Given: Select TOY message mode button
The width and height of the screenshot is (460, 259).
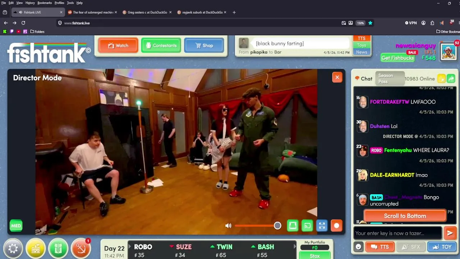Looking at the screenshot, I should coord(442,247).
